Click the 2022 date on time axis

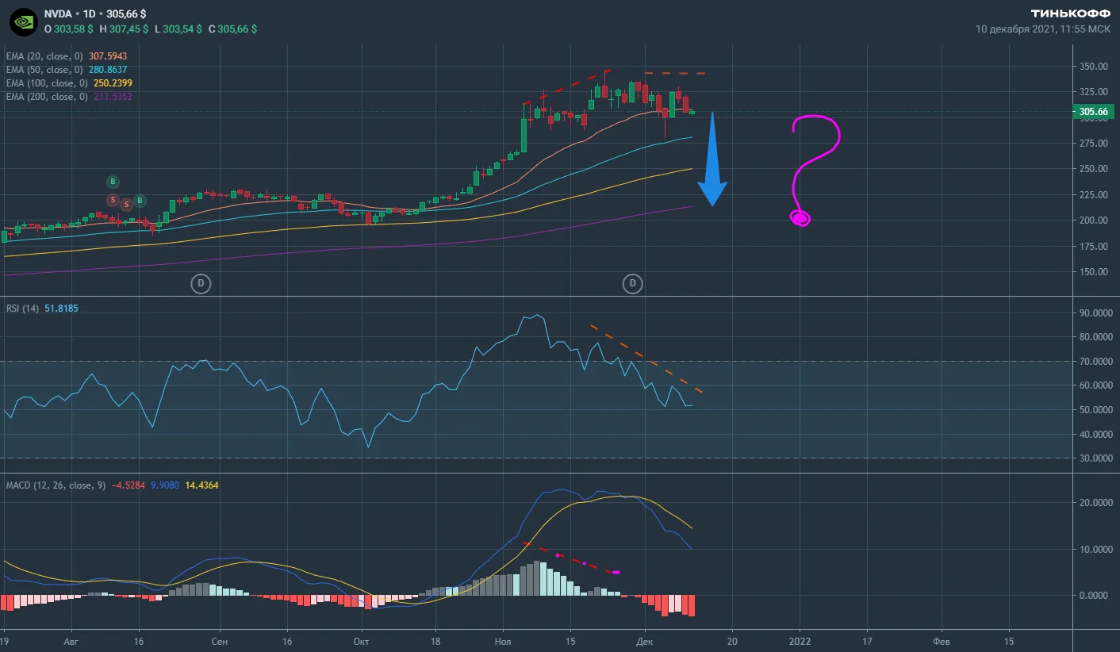800,641
